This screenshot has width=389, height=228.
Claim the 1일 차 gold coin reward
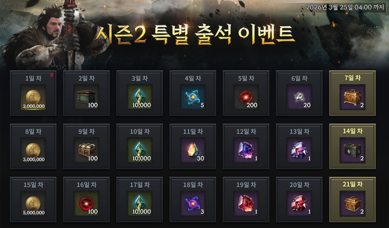pos(33,97)
